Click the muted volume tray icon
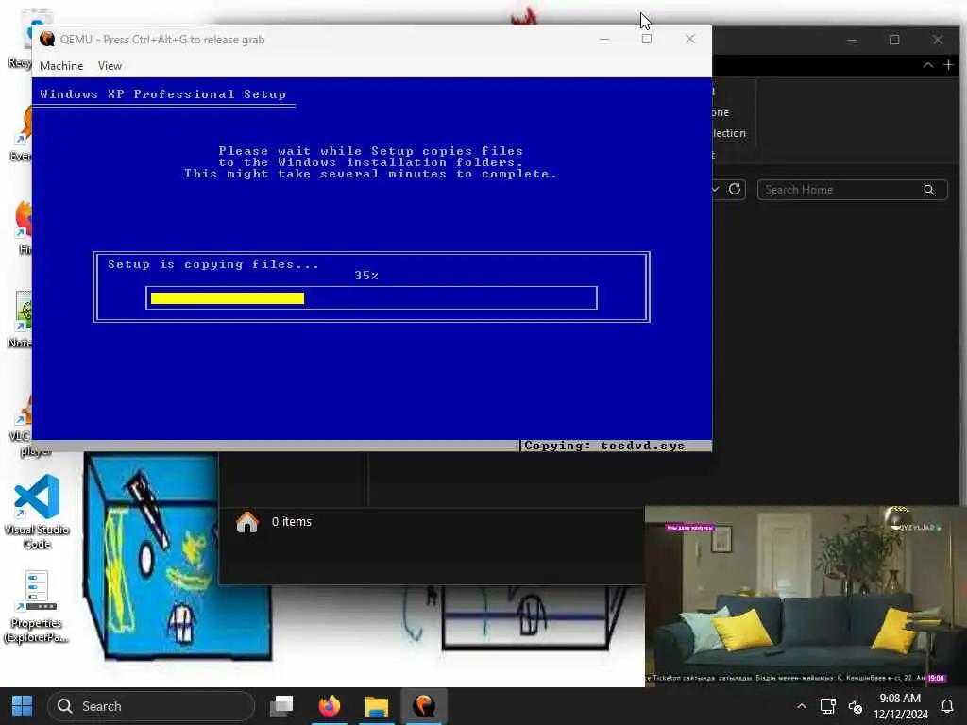The width and height of the screenshot is (967, 725). (x=855, y=706)
